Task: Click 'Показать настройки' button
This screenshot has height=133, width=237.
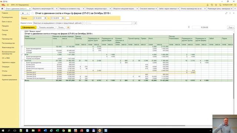Action: pyautogui.click(x=46, y=27)
